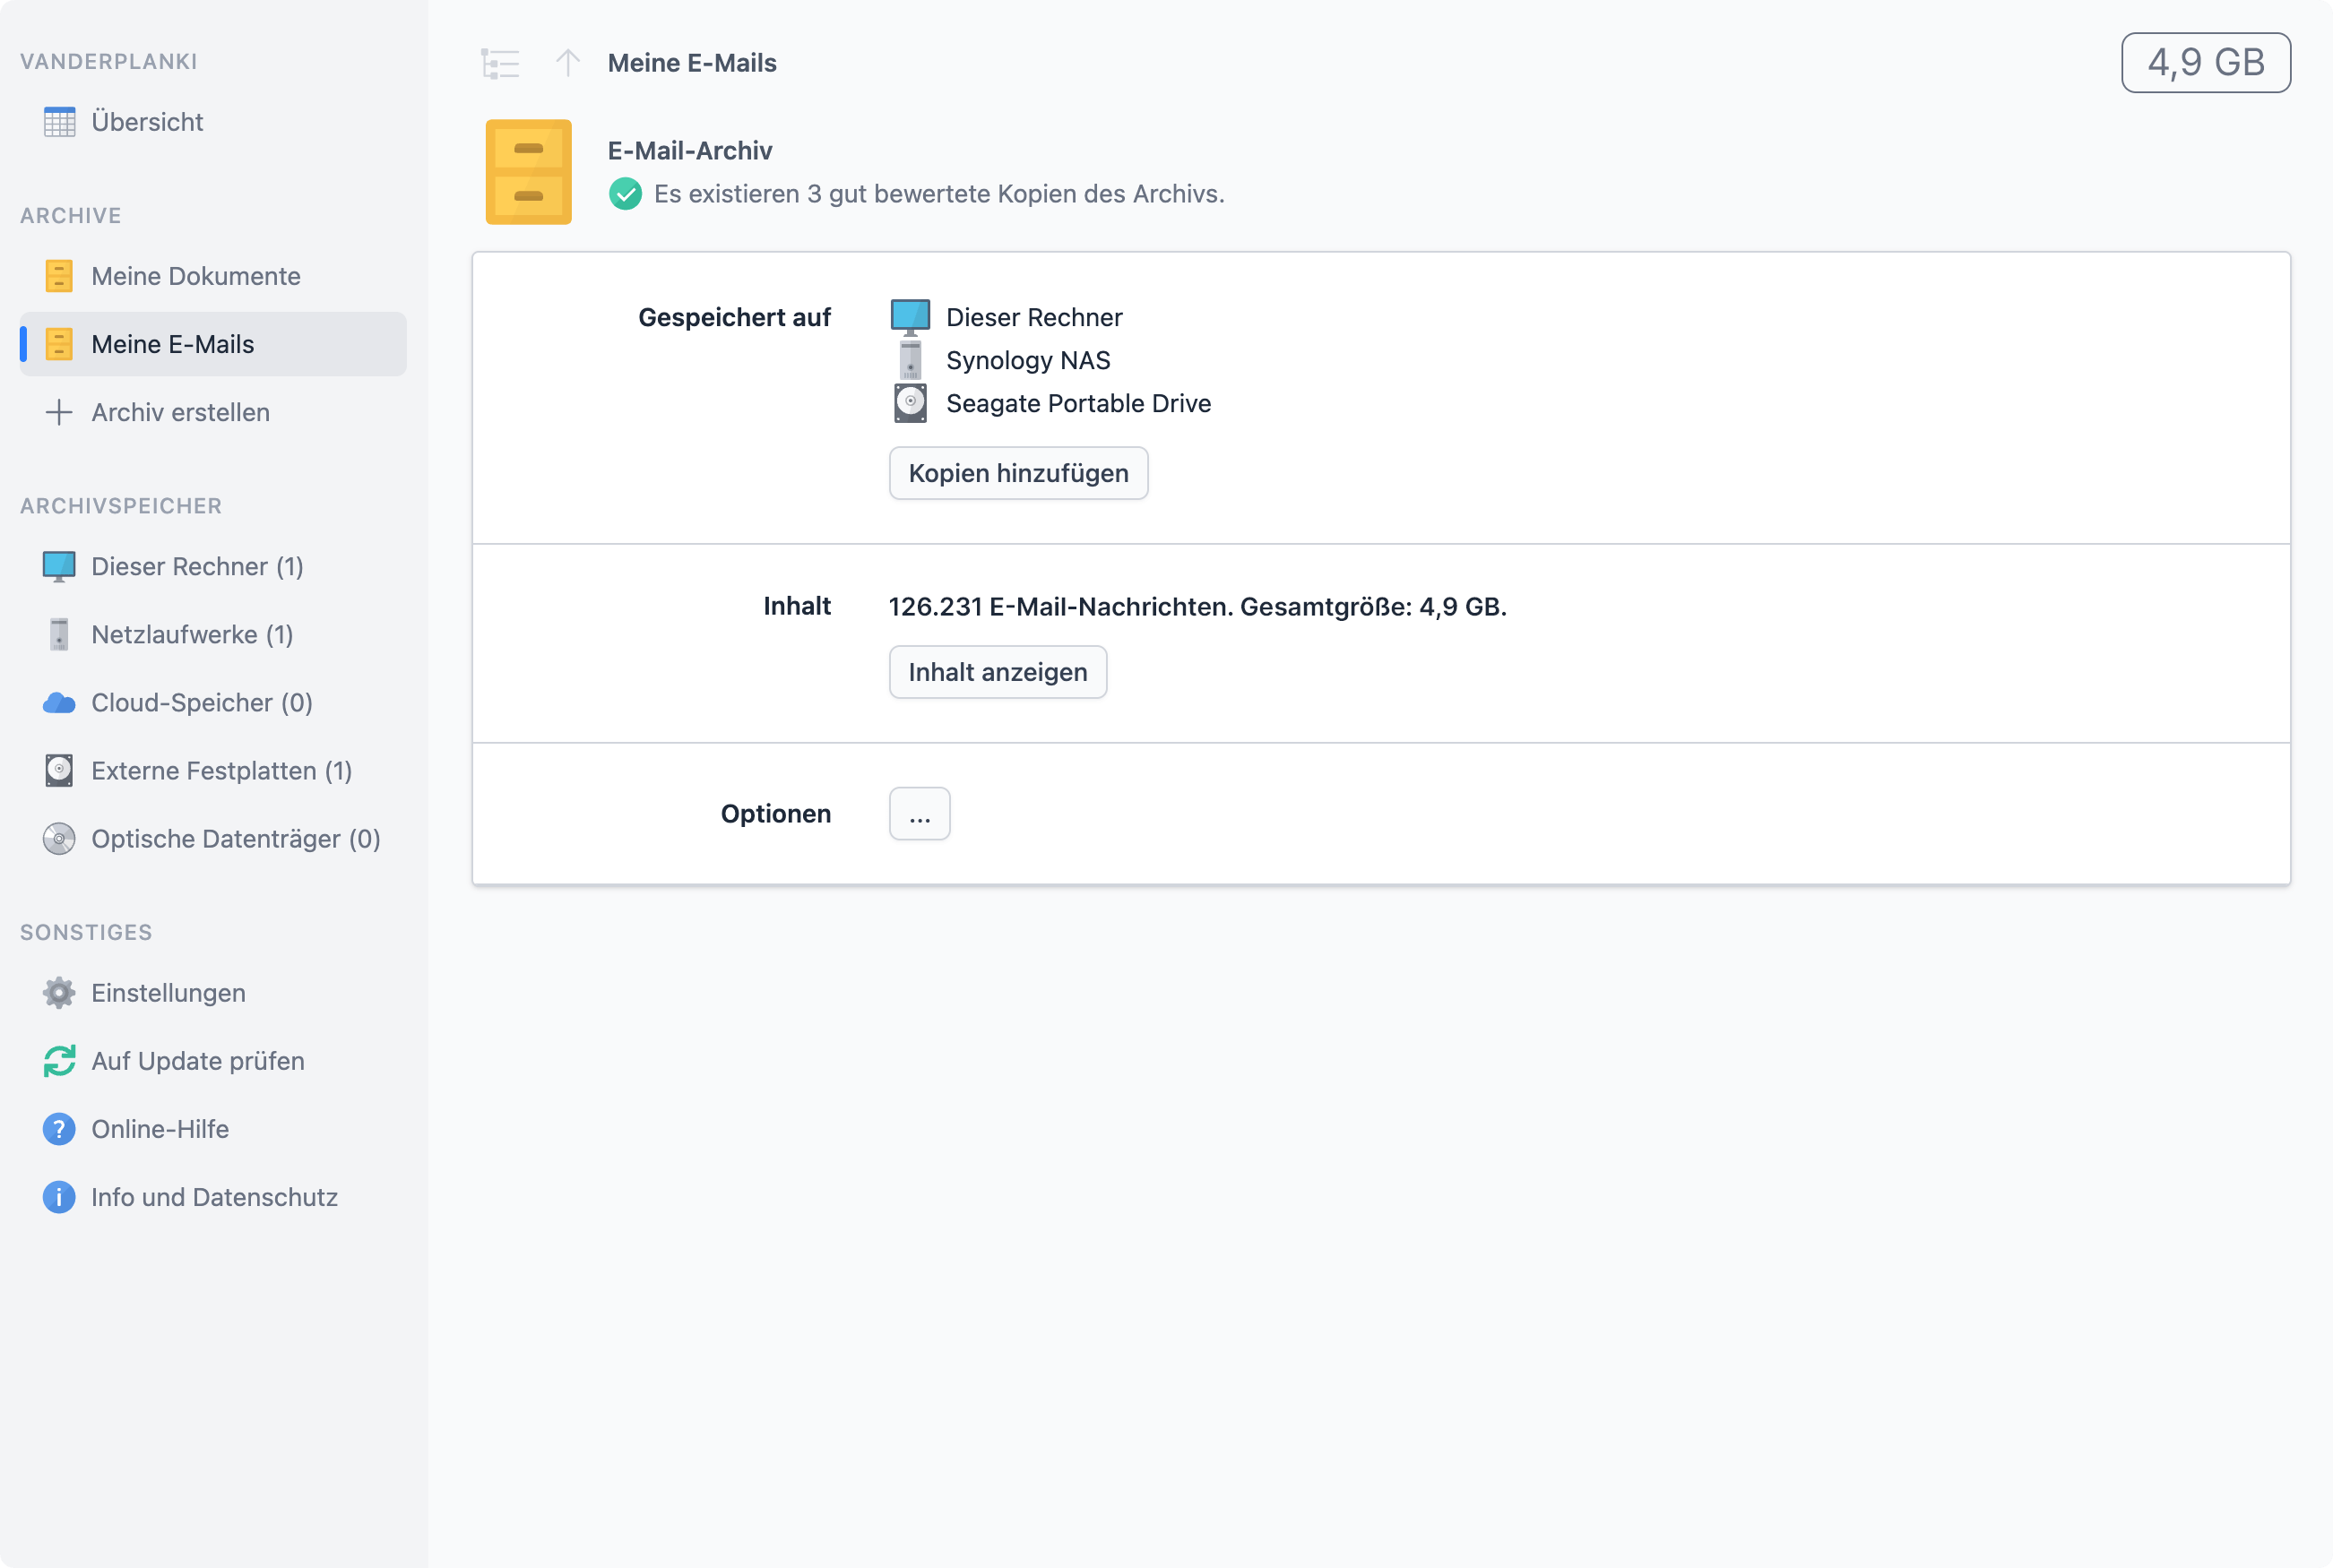Click Archiv erstellen plus item
The width and height of the screenshot is (2333, 1568).
point(180,412)
